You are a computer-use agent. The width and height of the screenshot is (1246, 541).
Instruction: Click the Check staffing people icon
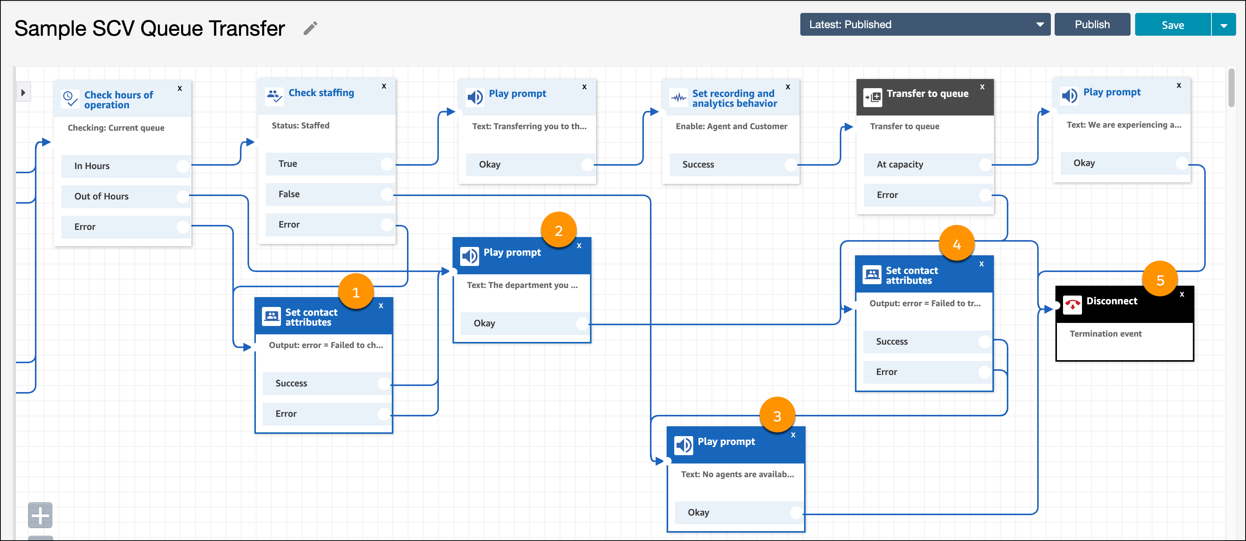click(274, 95)
